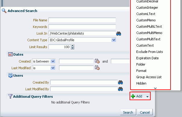Pick Group Access List filter
This screenshot has width=182, height=117.
point(149,77)
